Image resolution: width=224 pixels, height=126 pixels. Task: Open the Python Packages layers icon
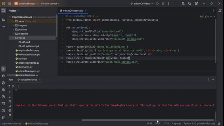3,90
